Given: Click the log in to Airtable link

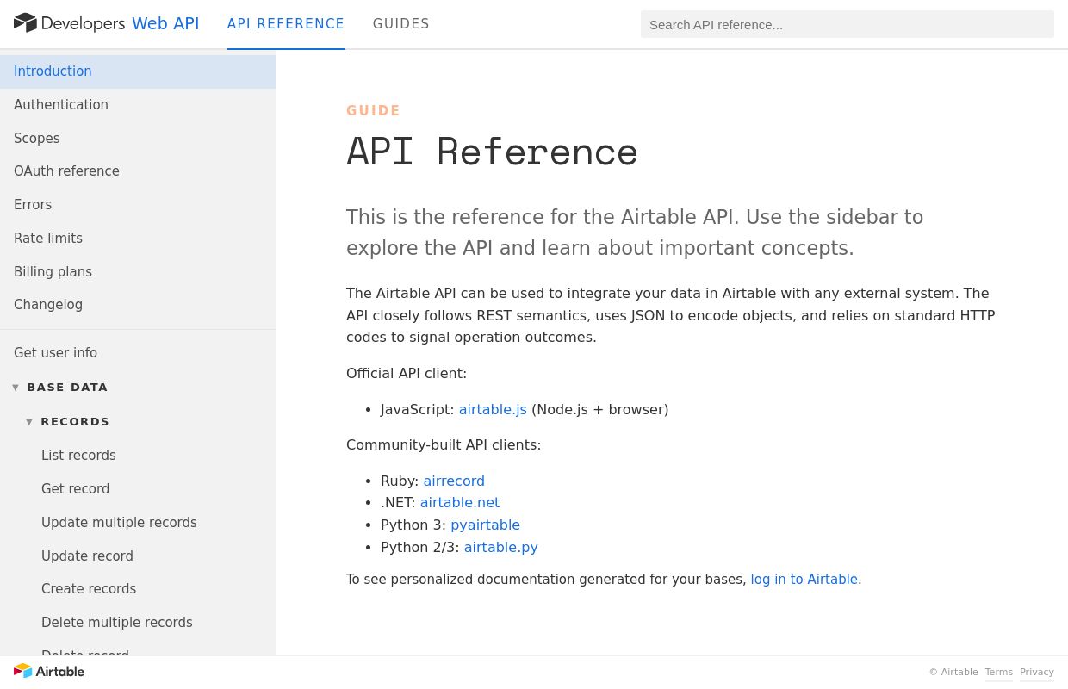Looking at the screenshot, I should coord(804,580).
